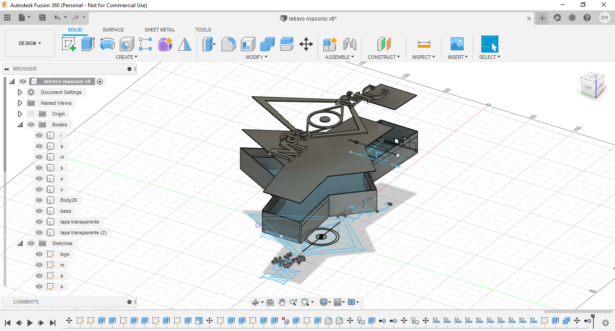Hide the base body
Viewport: 615px width, 331px height.
point(39,211)
